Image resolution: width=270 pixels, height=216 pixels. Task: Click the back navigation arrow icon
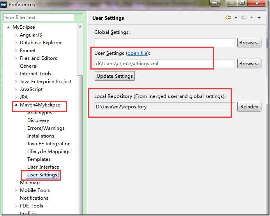[228, 17]
